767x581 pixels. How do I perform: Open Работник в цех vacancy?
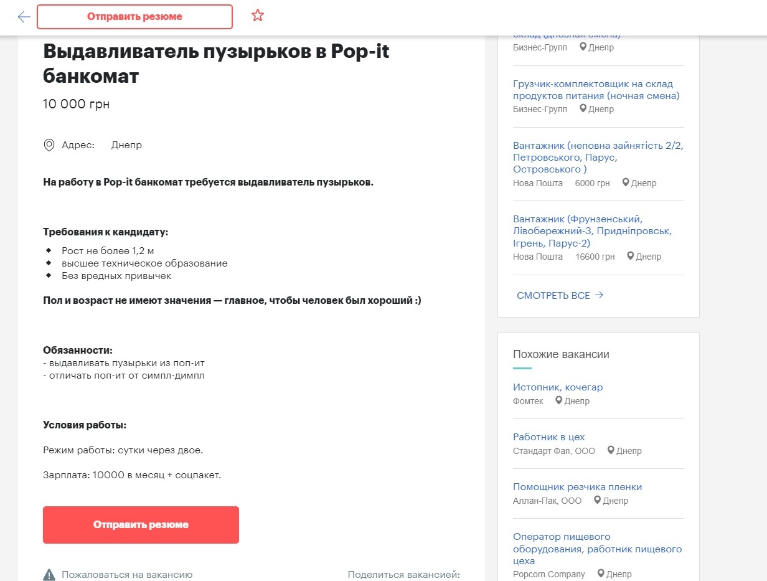(x=549, y=437)
